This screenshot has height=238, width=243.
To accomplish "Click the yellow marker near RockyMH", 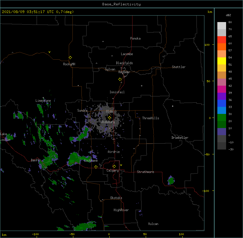I will (x=70, y=57).
